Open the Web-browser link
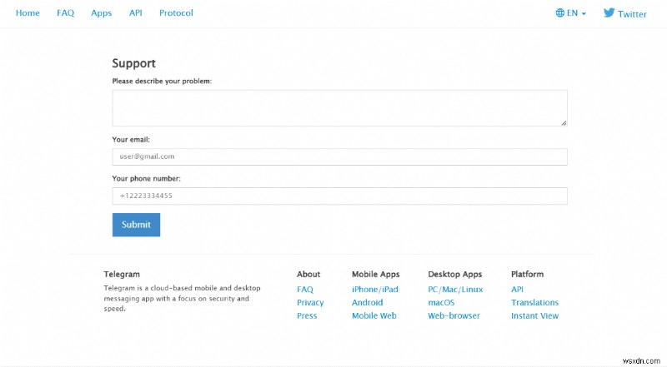 pos(454,315)
